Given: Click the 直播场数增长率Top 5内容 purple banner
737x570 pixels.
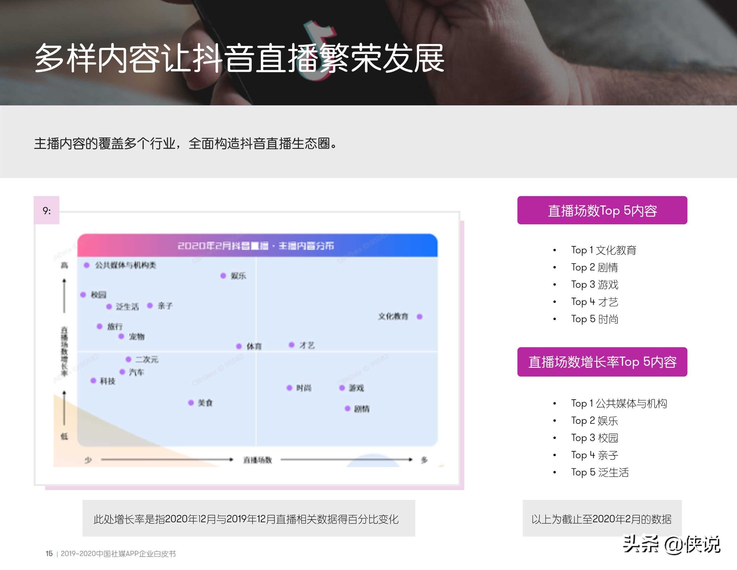Looking at the screenshot, I should (x=602, y=362).
